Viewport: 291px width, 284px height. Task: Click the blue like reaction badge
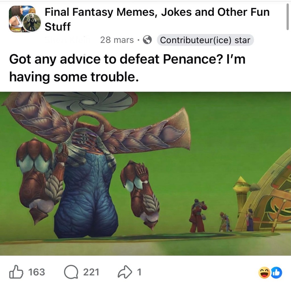(276, 273)
